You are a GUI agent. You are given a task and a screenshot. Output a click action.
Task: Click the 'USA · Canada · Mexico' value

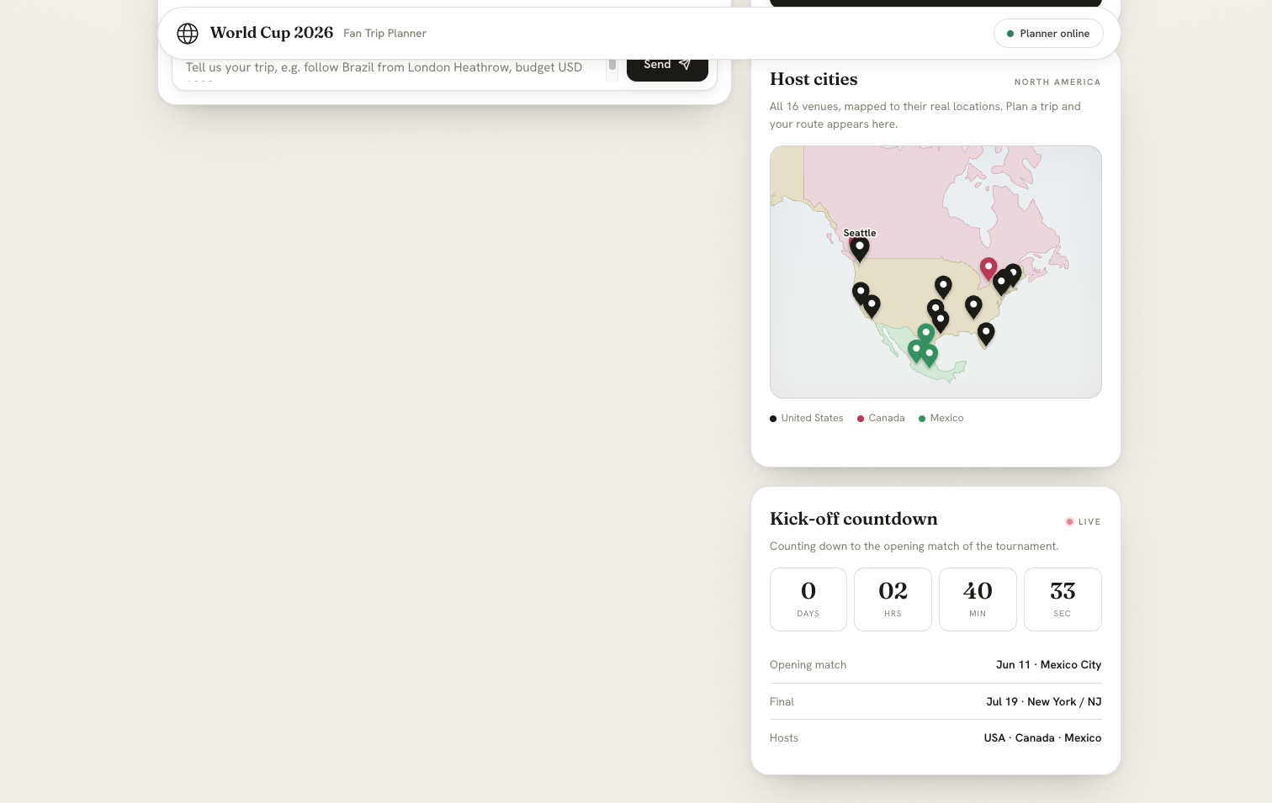point(1042,738)
